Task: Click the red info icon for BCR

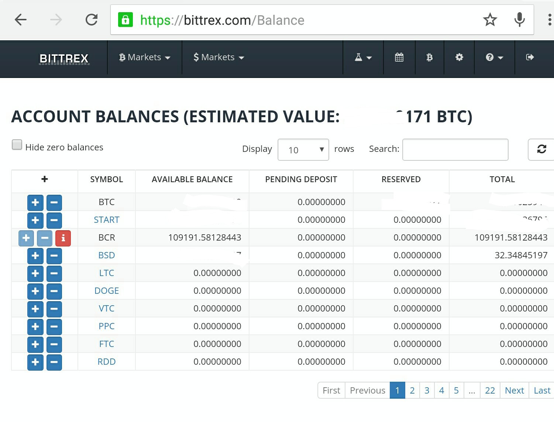Action: [x=63, y=238]
